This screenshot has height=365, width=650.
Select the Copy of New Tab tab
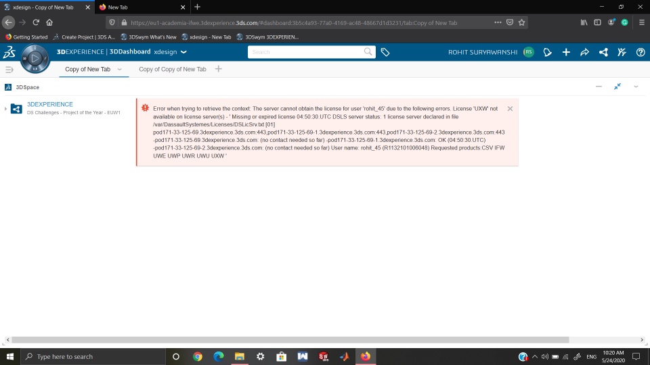tap(87, 69)
